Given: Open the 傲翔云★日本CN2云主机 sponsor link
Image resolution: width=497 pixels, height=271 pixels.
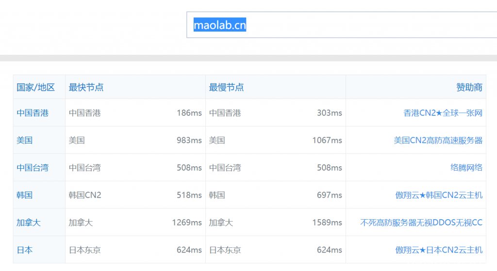Looking at the screenshot, I should pyautogui.click(x=439, y=250).
